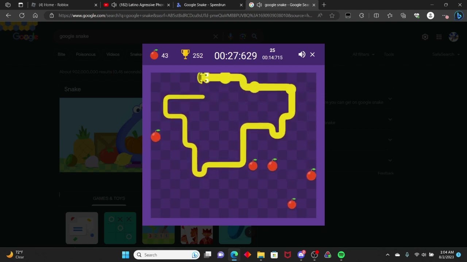The image size is (467, 262).
Task: Open Task View on taskbar
Action: pyautogui.click(x=208, y=255)
